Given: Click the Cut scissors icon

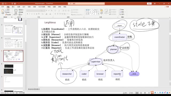Looking at the screenshot, I should pos(6,10).
